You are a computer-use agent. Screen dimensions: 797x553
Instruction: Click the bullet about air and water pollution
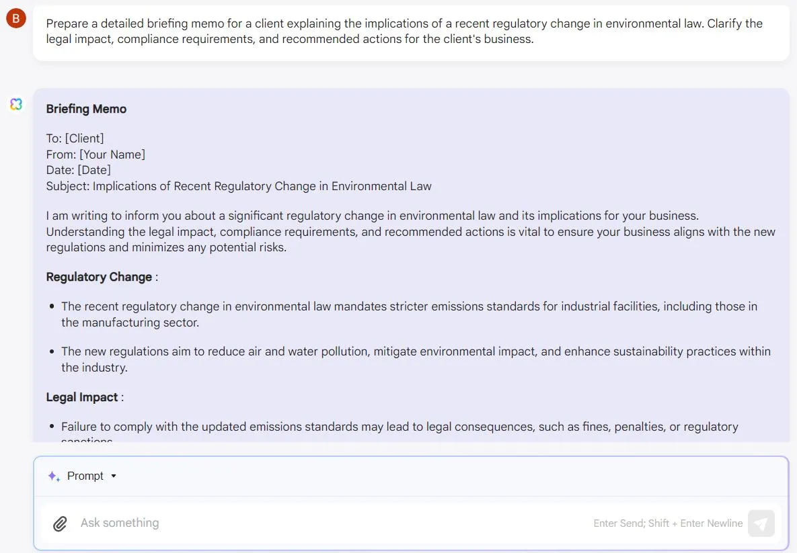coord(416,359)
